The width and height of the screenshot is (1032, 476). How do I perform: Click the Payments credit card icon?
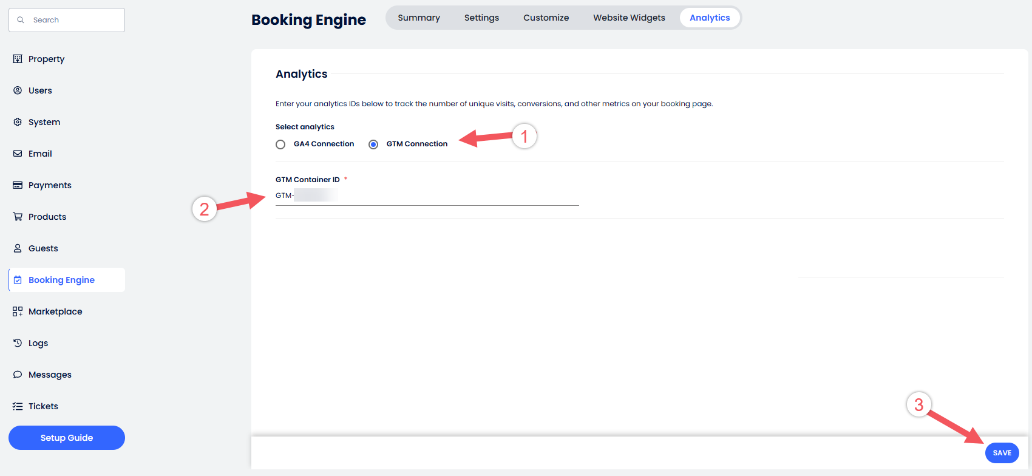[18, 185]
